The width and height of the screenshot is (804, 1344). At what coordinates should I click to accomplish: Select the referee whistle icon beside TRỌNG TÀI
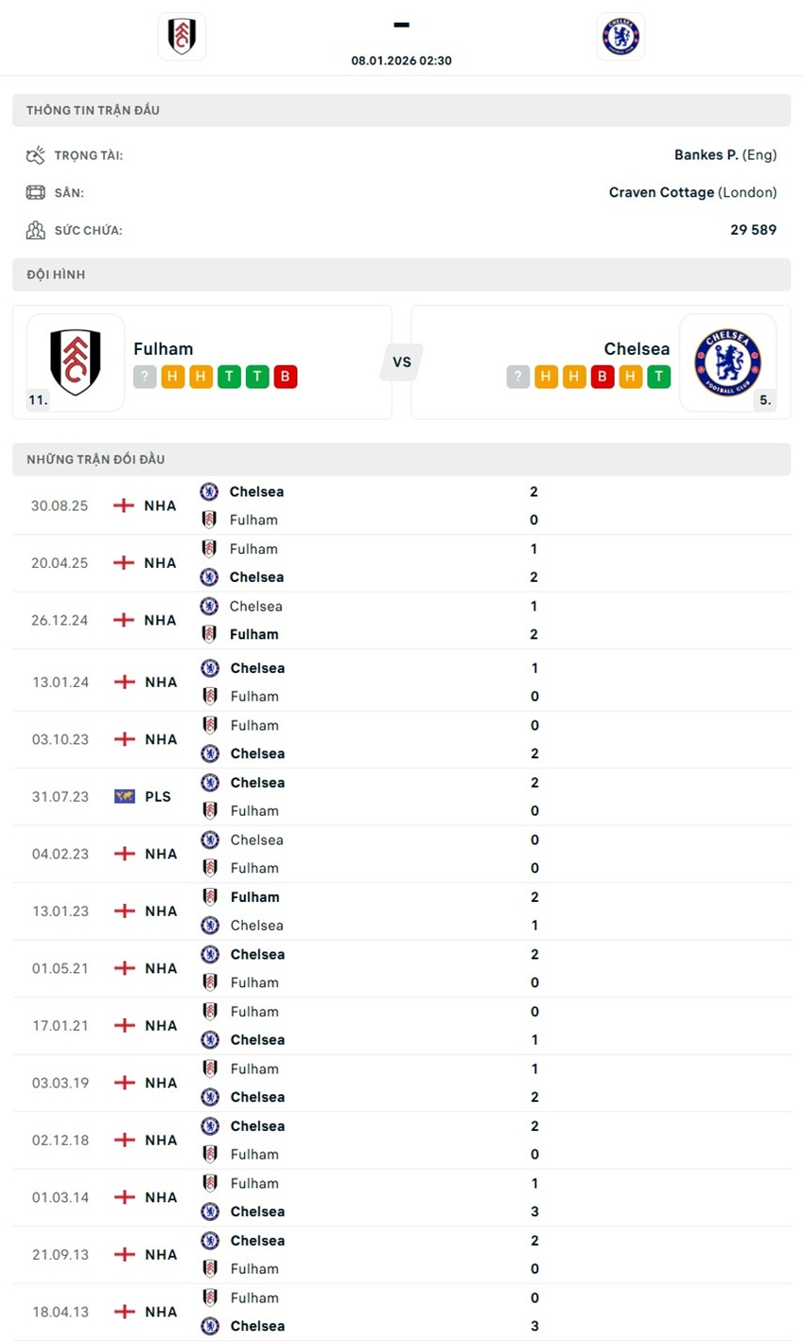click(x=38, y=154)
